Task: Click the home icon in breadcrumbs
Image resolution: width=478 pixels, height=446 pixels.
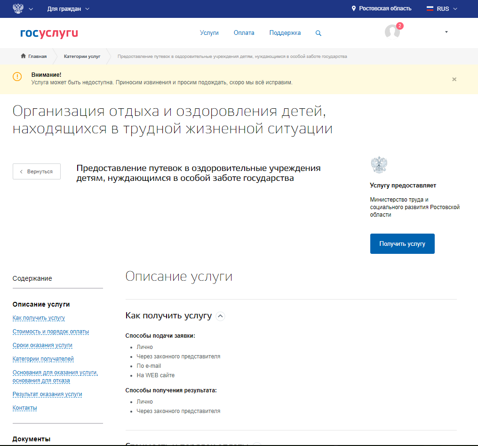Action: [23, 56]
